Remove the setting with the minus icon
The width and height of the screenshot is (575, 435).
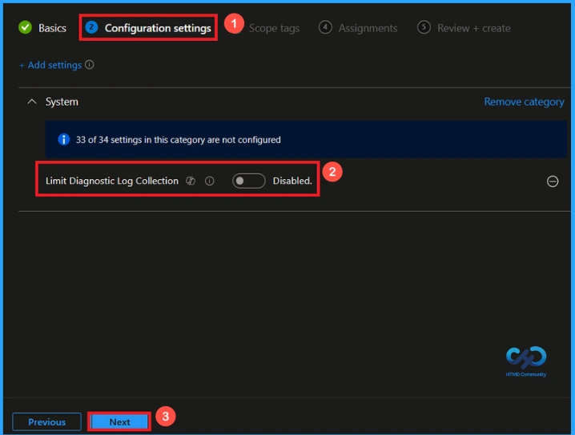[553, 182]
